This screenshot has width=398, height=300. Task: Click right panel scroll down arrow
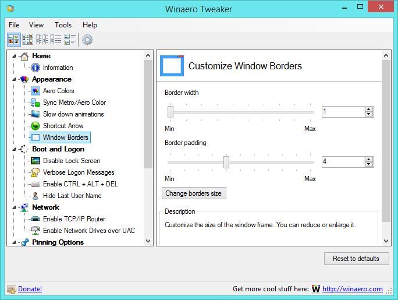pyautogui.click(x=386, y=241)
